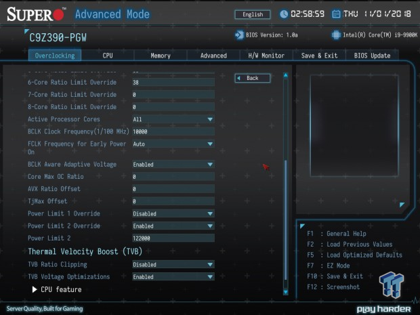Click the F1 General Help entry

[337, 234]
